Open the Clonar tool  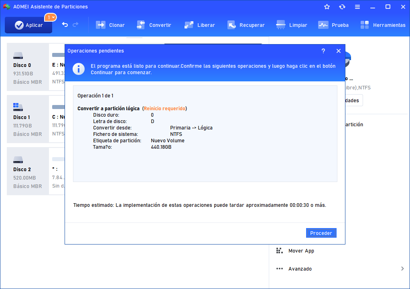[110, 25]
